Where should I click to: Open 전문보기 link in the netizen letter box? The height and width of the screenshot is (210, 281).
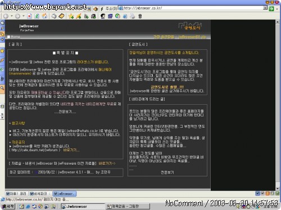point(167,172)
